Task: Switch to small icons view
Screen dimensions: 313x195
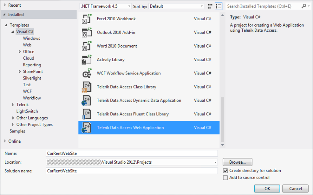Action: click(210, 6)
